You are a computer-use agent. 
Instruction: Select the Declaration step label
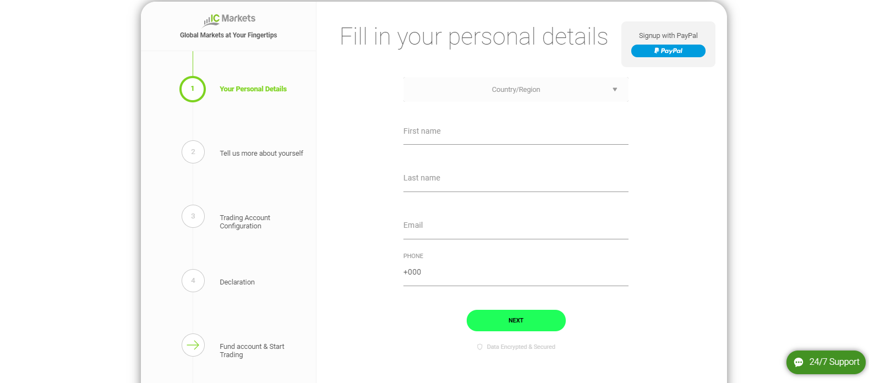point(237,282)
